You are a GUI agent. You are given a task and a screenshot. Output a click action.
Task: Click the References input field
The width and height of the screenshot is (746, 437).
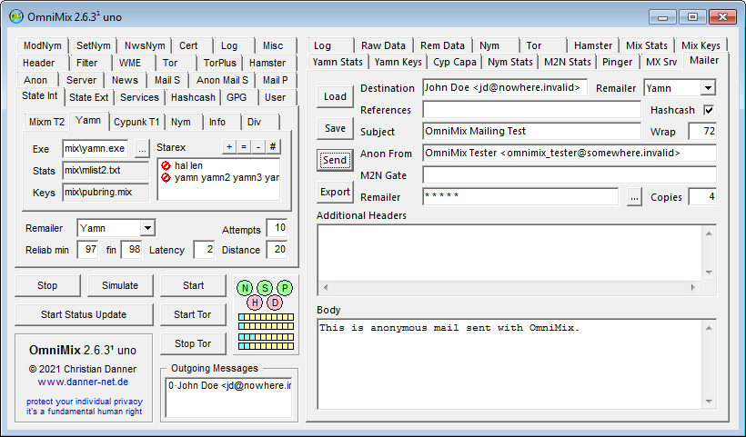[531, 110]
